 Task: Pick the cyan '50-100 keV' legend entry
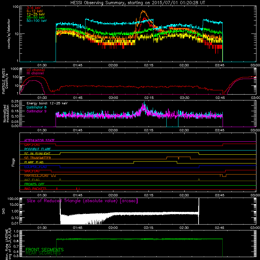click(x=37, y=21)
